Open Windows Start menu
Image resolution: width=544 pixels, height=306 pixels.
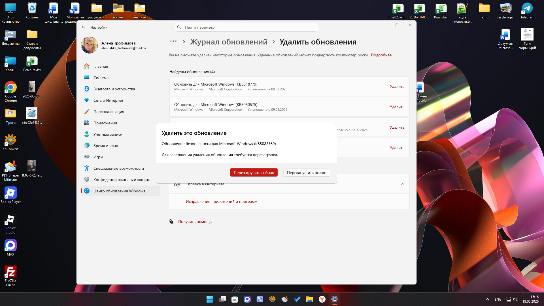(210, 299)
